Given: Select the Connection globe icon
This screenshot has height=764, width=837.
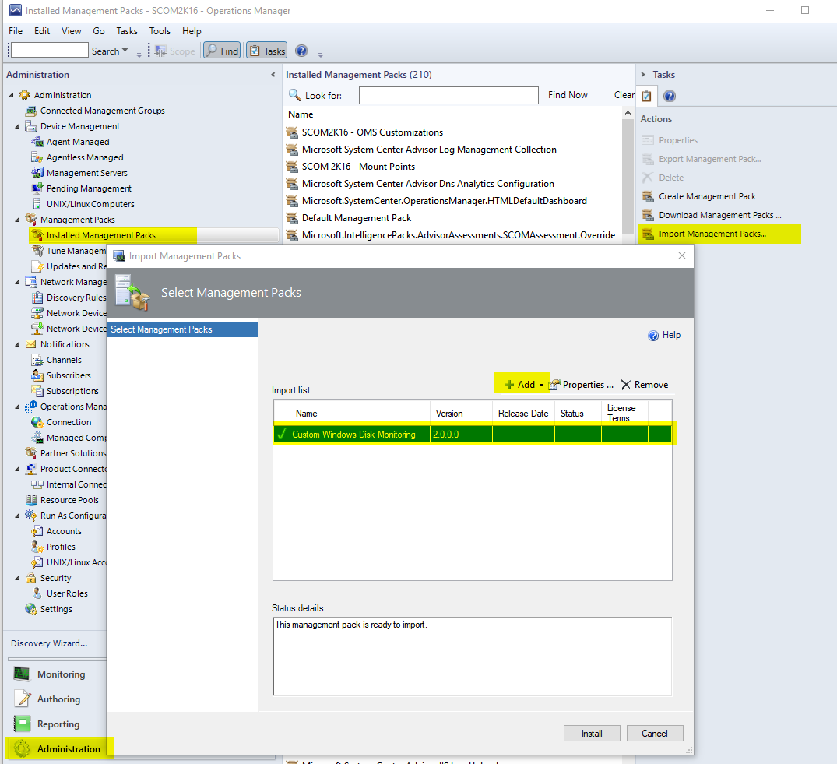Looking at the screenshot, I should click(37, 422).
